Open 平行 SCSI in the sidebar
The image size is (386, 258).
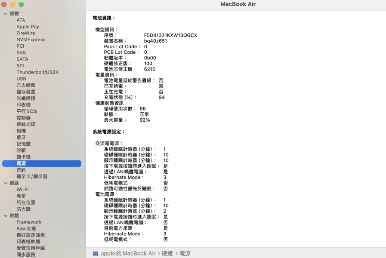(27, 111)
